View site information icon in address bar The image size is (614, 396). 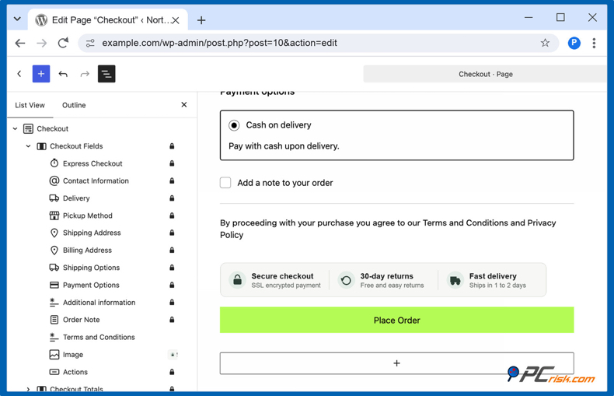(90, 43)
